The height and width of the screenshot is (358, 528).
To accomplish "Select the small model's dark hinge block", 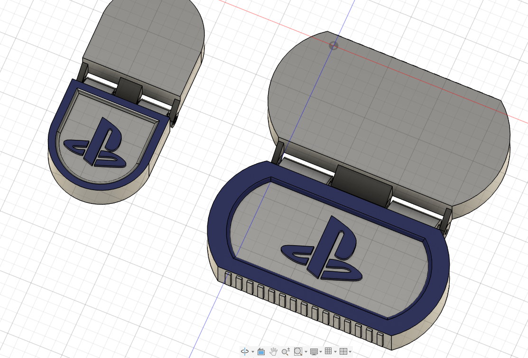I will tap(130, 90).
